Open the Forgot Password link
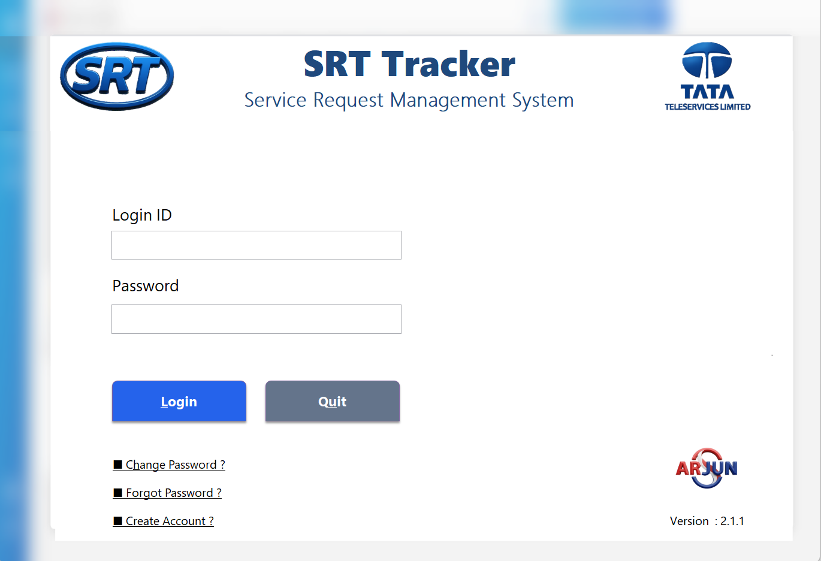 (x=173, y=493)
